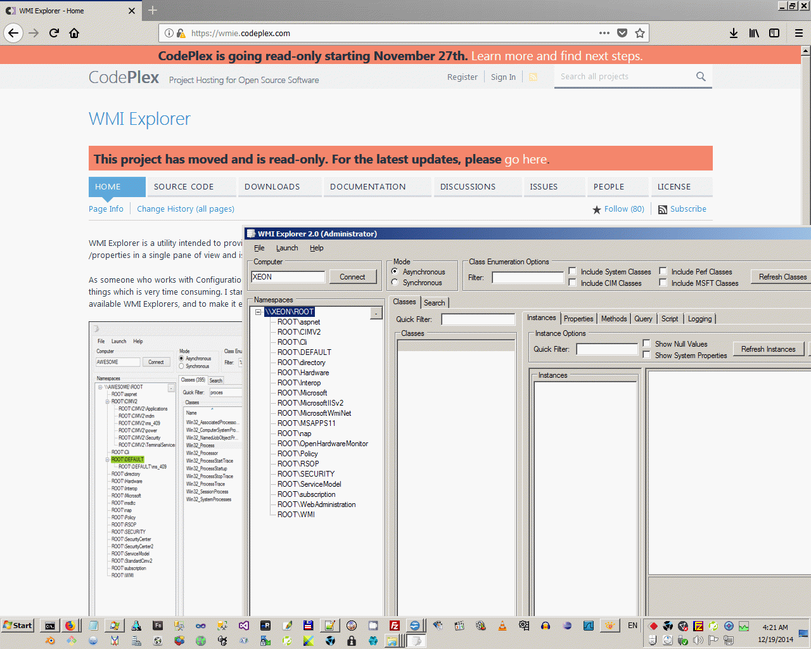
Task: Select ROOT\SECURITY namespace in the tree
Action: click(306, 474)
